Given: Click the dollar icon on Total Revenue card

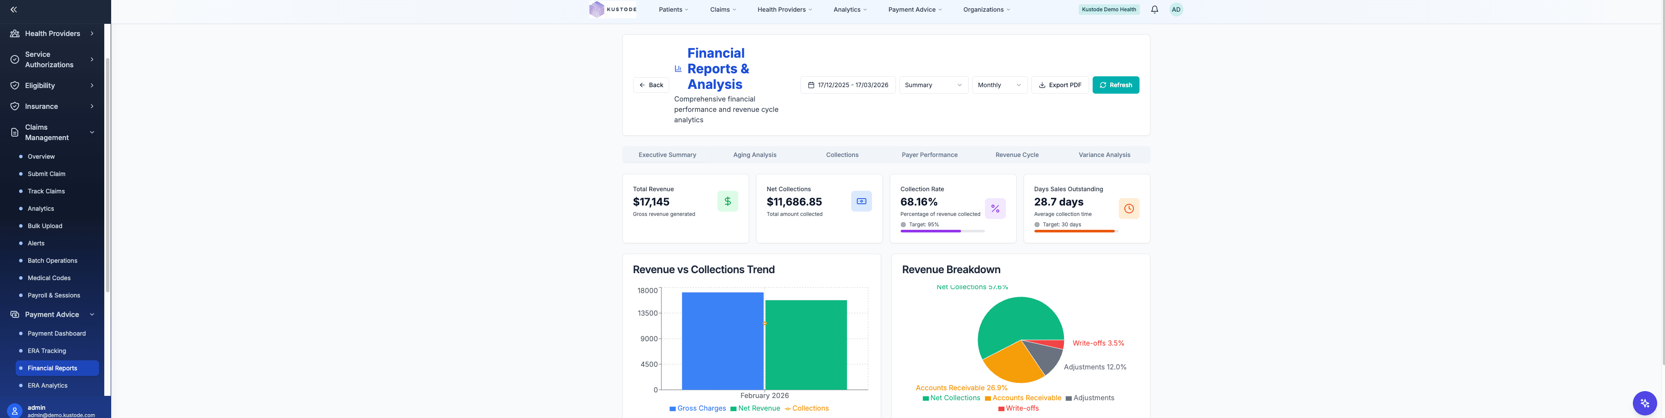Looking at the screenshot, I should [x=728, y=201].
